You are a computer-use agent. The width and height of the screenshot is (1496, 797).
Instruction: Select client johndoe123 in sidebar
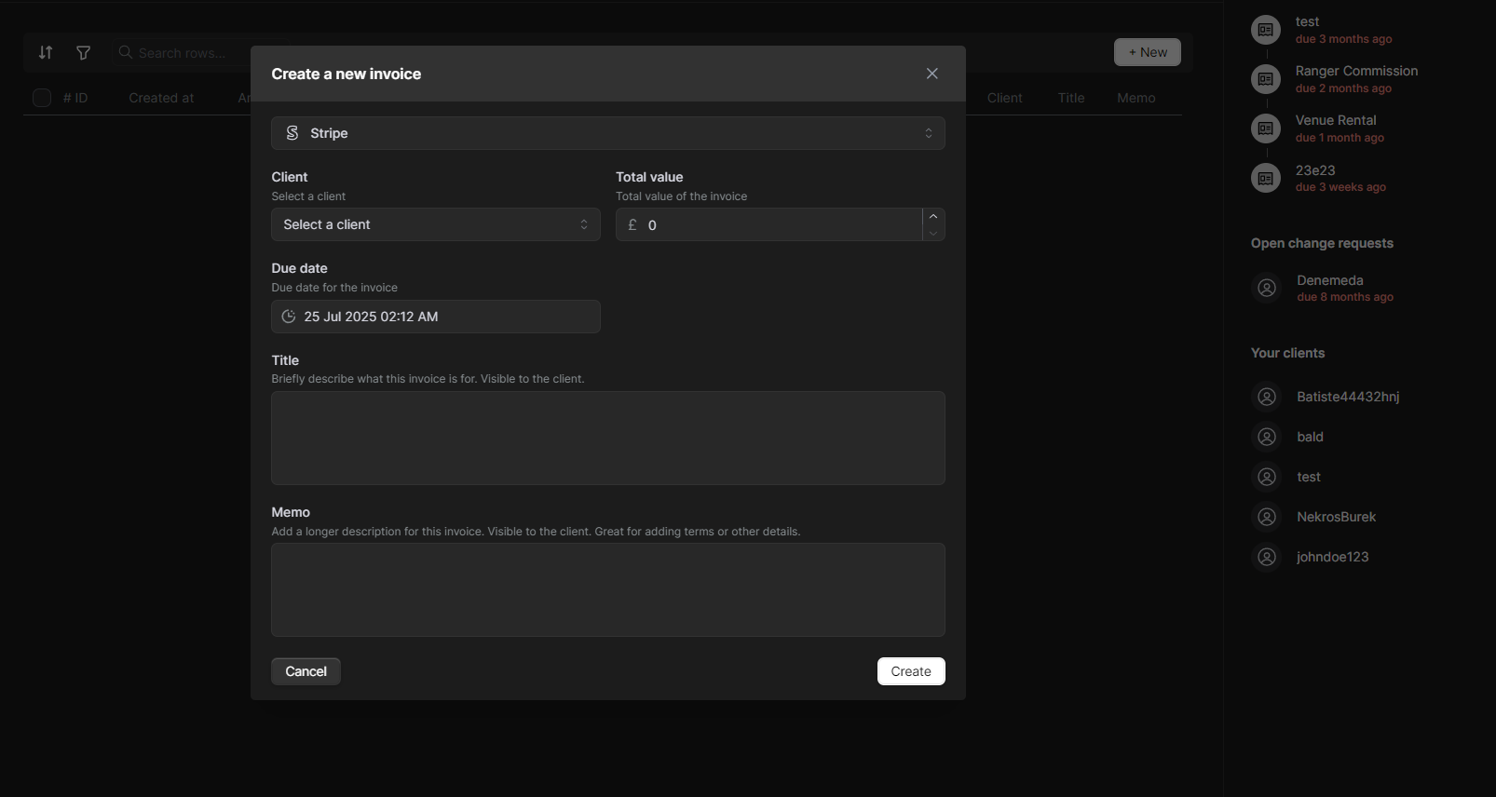[x=1332, y=557]
